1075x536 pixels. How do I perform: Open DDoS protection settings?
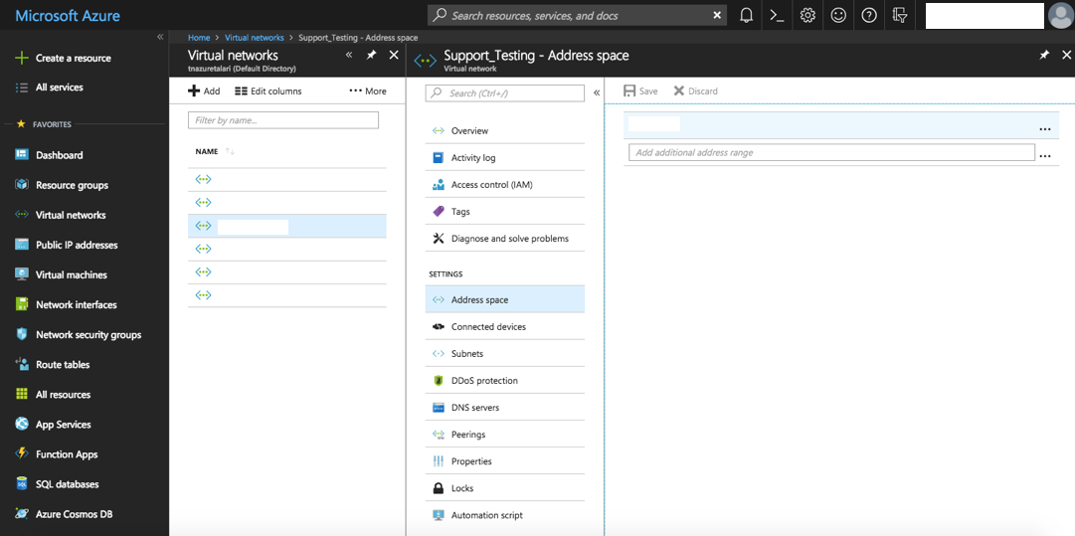click(483, 381)
